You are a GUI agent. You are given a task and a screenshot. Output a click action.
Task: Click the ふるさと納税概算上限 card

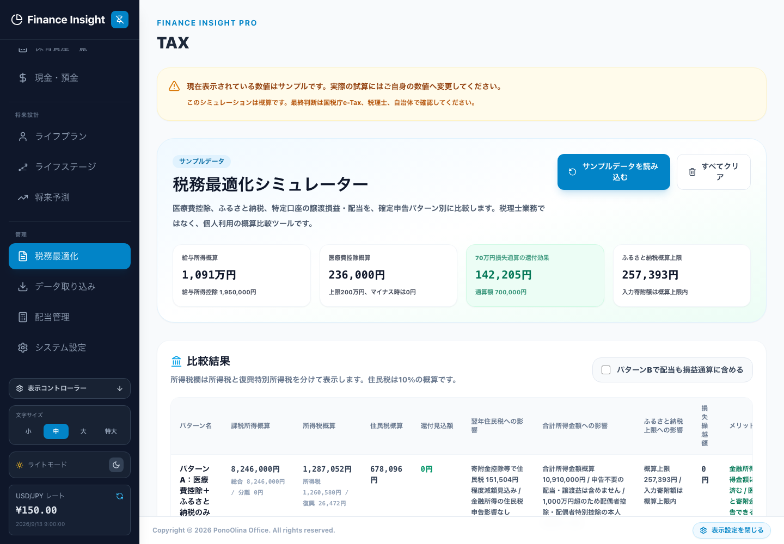[x=682, y=276]
